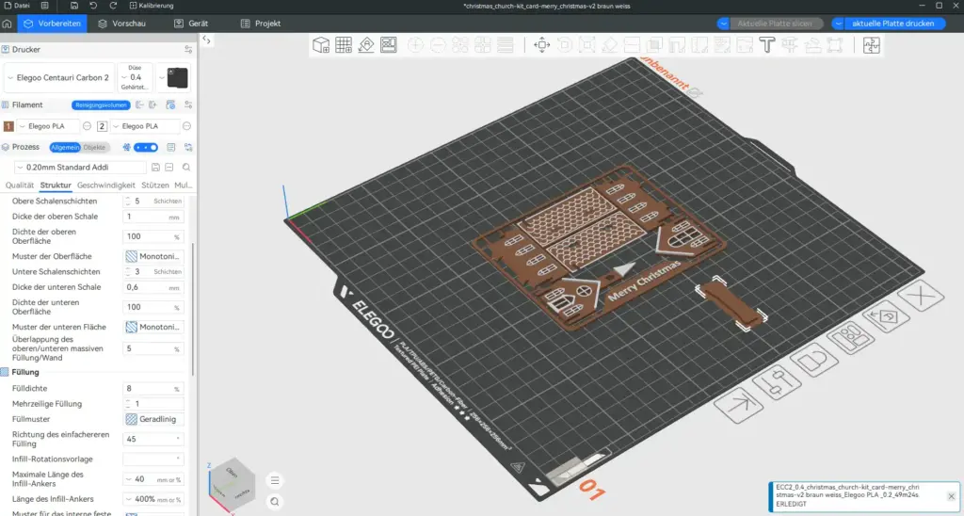Select the Move tool with four arrows

[x=541, y=45]
